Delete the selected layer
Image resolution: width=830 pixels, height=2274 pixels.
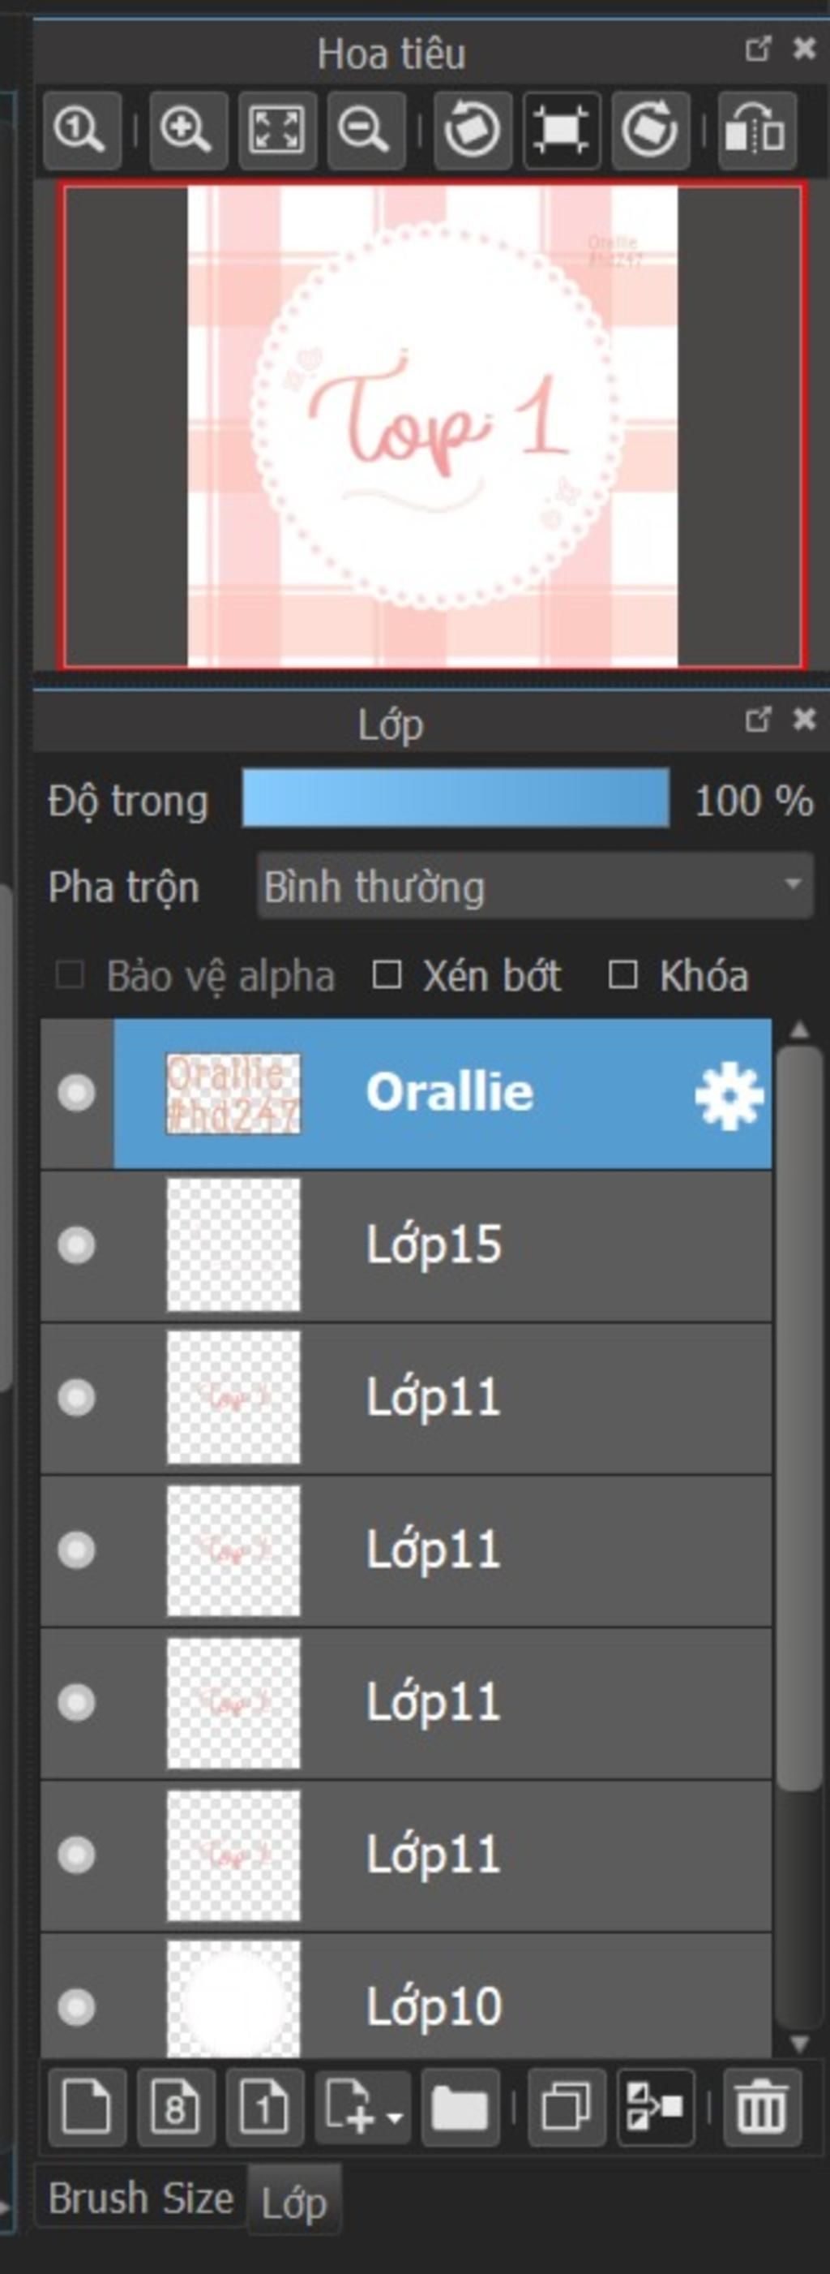(x=761, y=2107)
